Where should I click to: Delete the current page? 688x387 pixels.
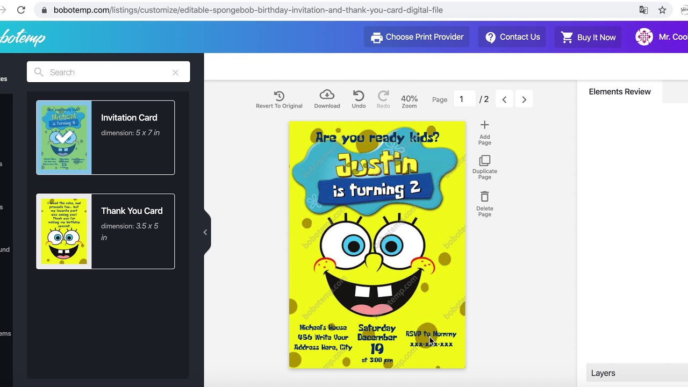tap(485, 204)
